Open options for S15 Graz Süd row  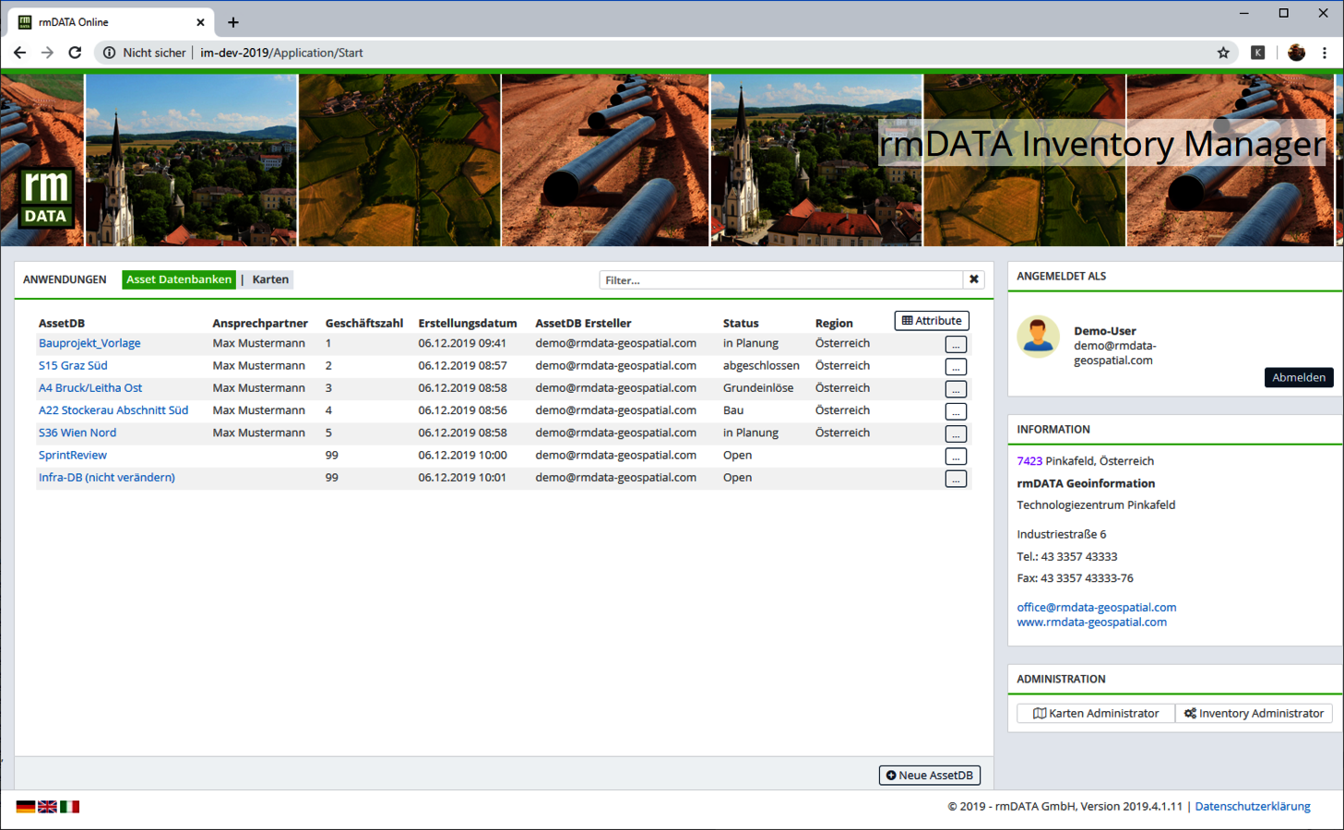point(956,366)
